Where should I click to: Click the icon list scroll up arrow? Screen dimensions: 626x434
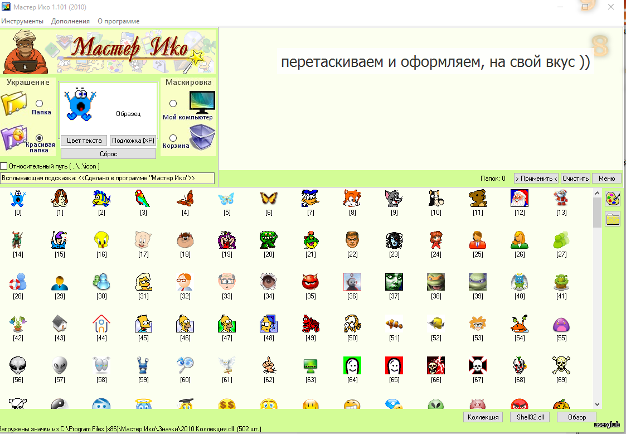point(597,193)
